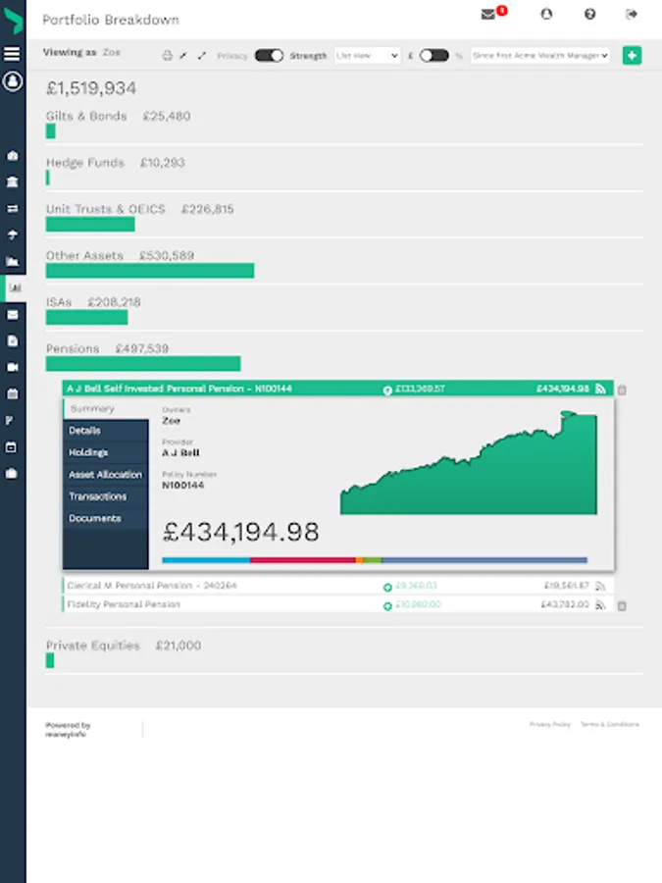
Task: Collapse the A J Bell Self Invested Personal Pension
Action: point(337,388)
